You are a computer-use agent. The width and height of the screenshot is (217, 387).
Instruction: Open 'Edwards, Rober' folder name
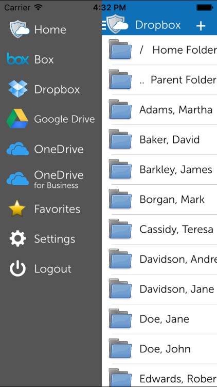point(178,379)
